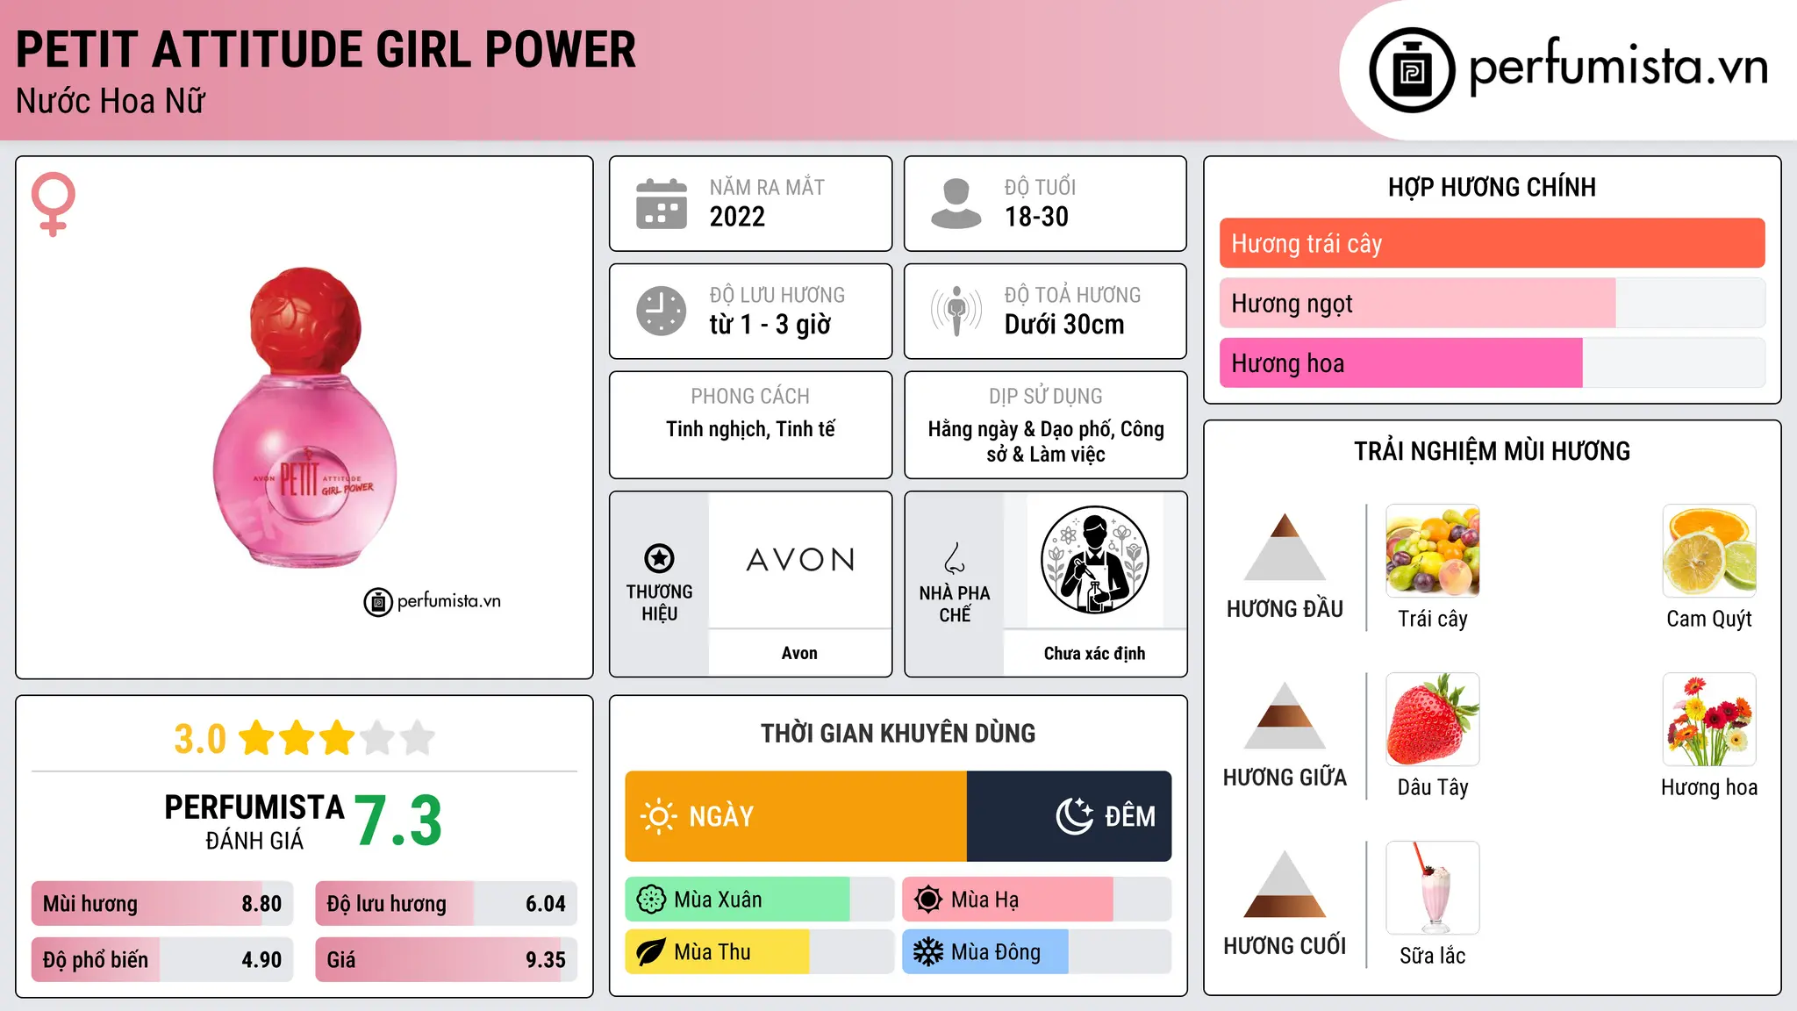This screenshot has width=1797, height=1011.
Task: Click the perfumista.vn header wordmark
Action: [1619, 68]
